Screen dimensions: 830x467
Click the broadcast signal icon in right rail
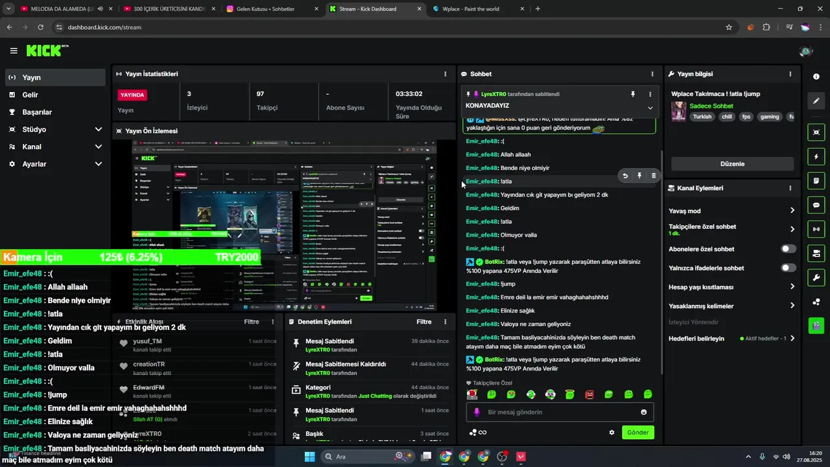pos(816,229)
